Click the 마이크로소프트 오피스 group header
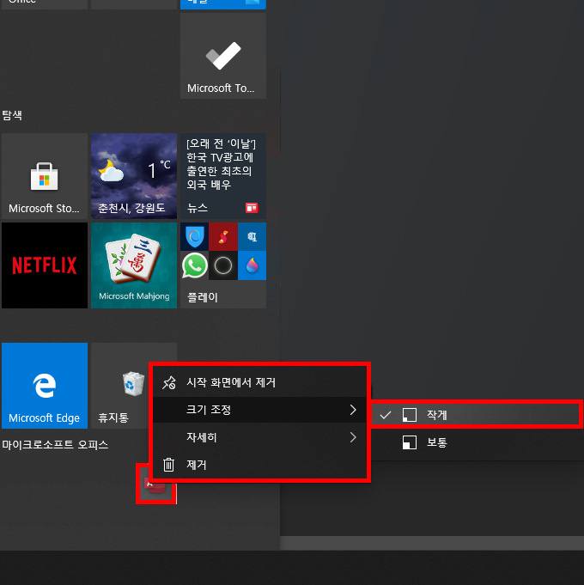 click(x=55, y=445)
